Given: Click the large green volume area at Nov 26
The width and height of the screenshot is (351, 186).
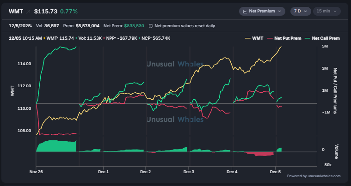Looking at the screenshot, I should [55, 146].
